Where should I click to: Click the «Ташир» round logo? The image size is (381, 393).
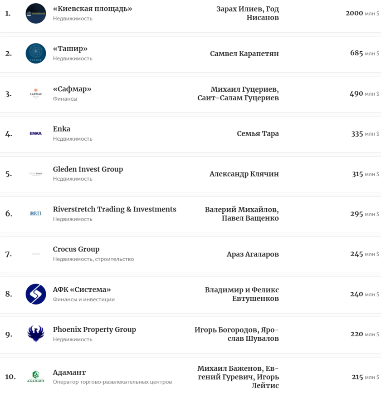coord(36,54)
